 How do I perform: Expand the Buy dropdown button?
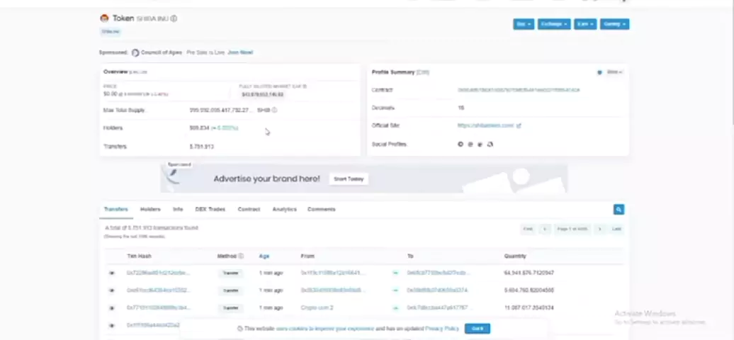523,24
